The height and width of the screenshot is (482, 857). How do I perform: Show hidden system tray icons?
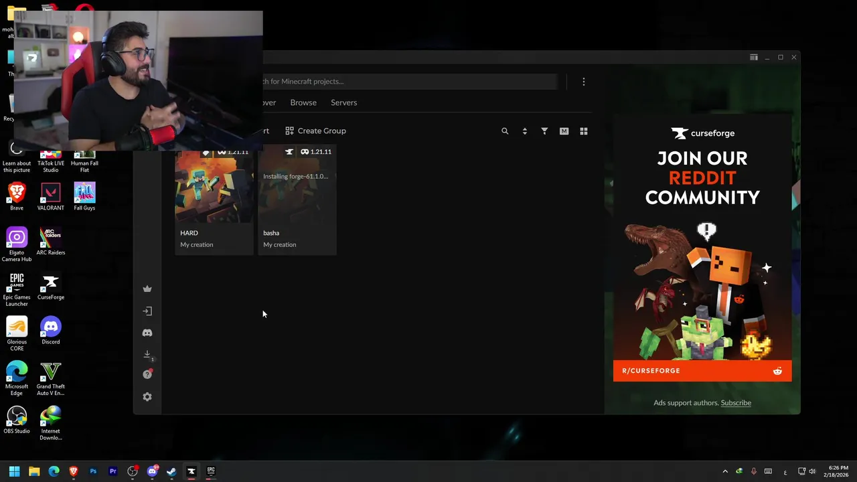point(725,471)
